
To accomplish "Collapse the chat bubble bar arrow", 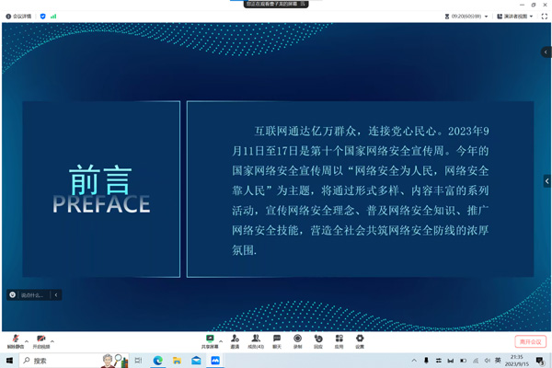I will click(x=56, y=295).
